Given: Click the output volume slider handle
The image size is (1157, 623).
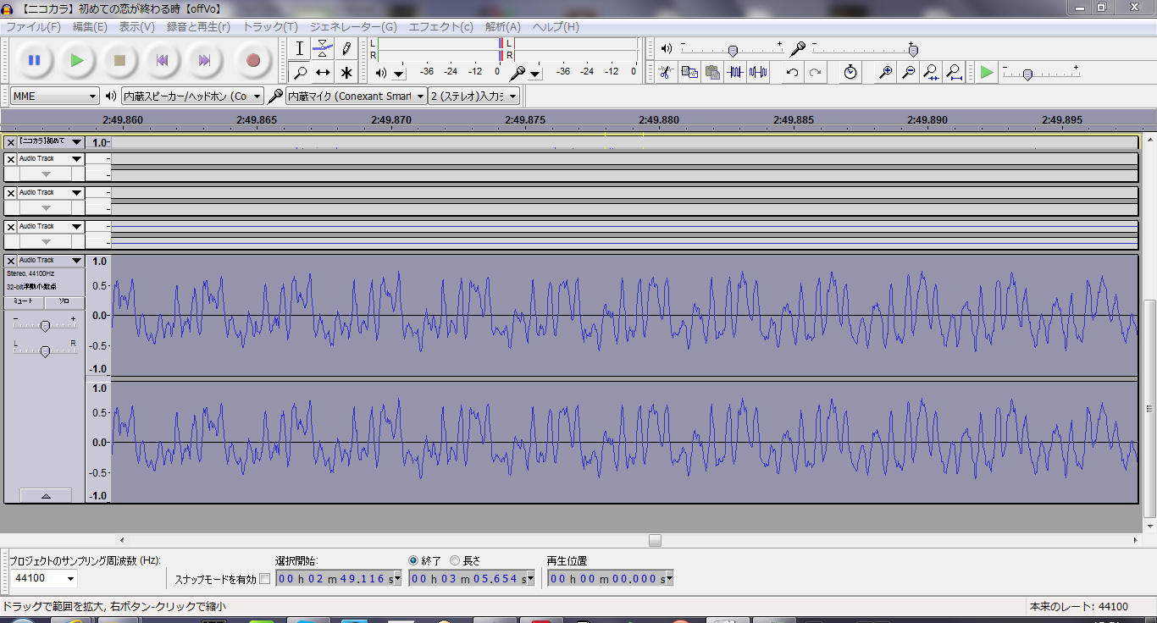Looking at the screenshot, I should point(733,51).
